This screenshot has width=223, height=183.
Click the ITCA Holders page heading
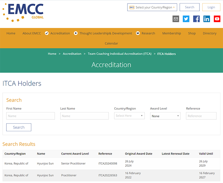[x=22, y=83]
